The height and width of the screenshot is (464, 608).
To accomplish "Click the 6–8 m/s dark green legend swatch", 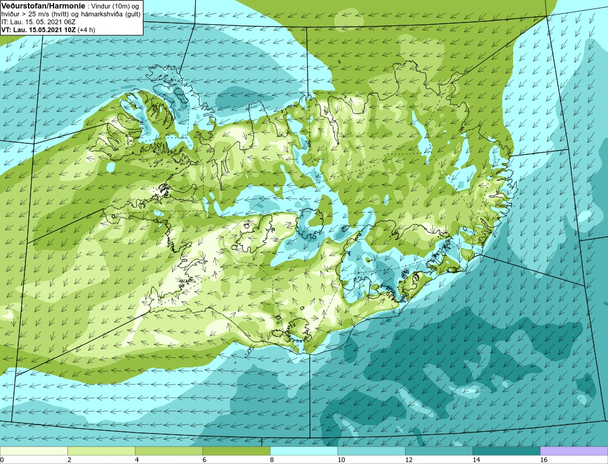I will [x=236, y=451].
